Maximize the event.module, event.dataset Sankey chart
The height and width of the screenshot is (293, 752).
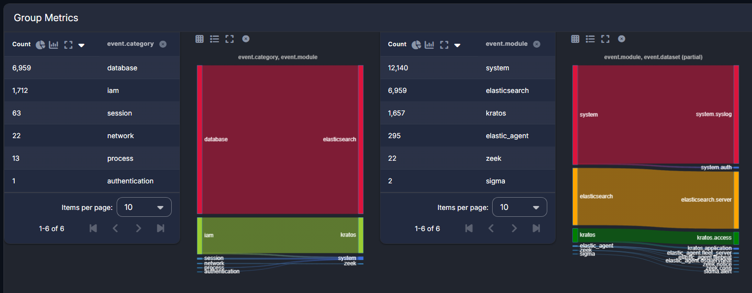coord(605,39)
